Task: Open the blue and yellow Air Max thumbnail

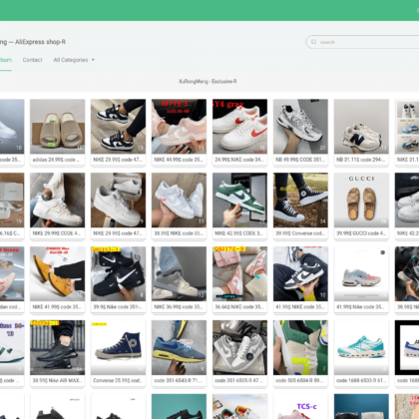Action: point(179,347)
